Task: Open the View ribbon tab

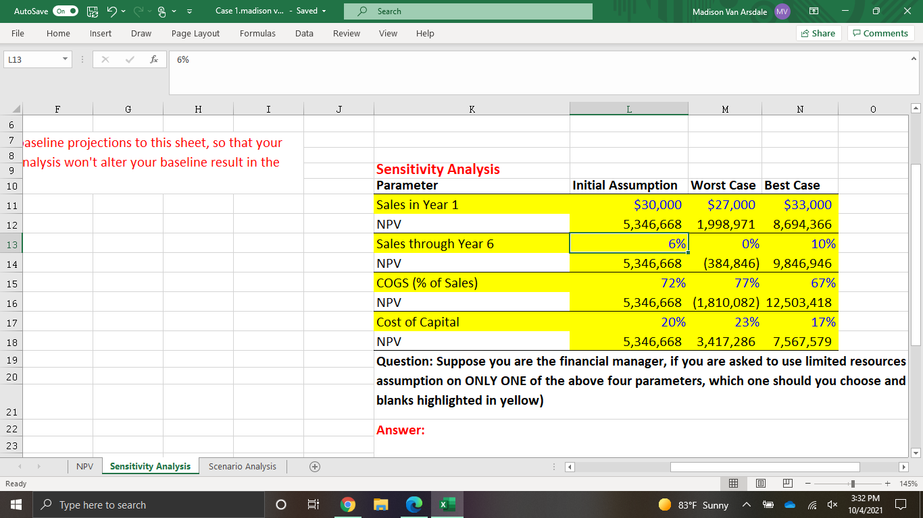Action: (x=388, y=33)
